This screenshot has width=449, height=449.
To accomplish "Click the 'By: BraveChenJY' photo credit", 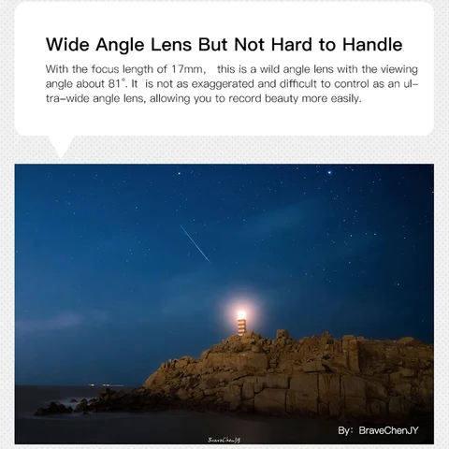I will 378,430.
